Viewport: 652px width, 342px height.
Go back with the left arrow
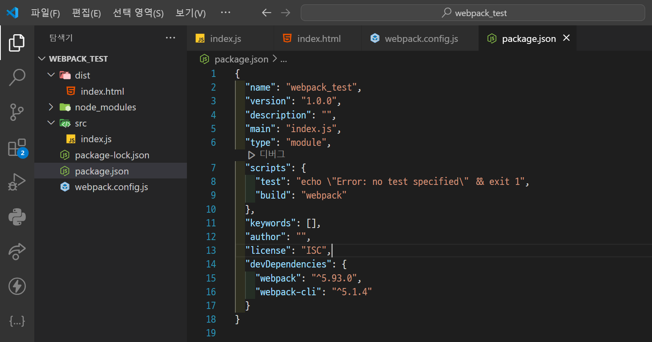click(266, 13)
